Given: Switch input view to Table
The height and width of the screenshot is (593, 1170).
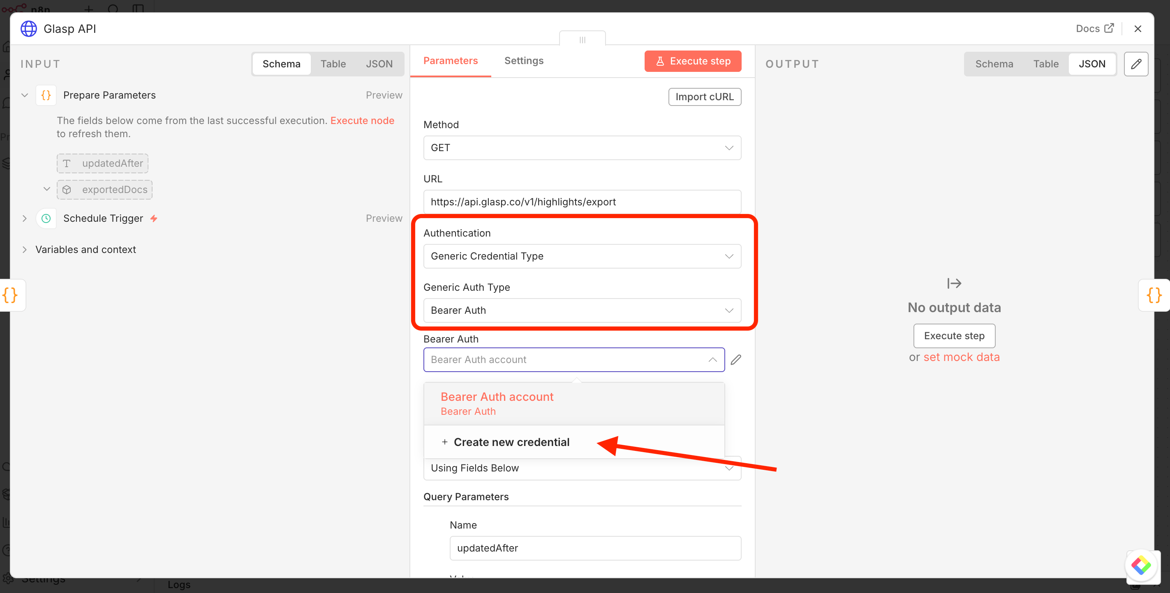Looking at the screenshot, I should pyautogui.click(x=333, y=64).
